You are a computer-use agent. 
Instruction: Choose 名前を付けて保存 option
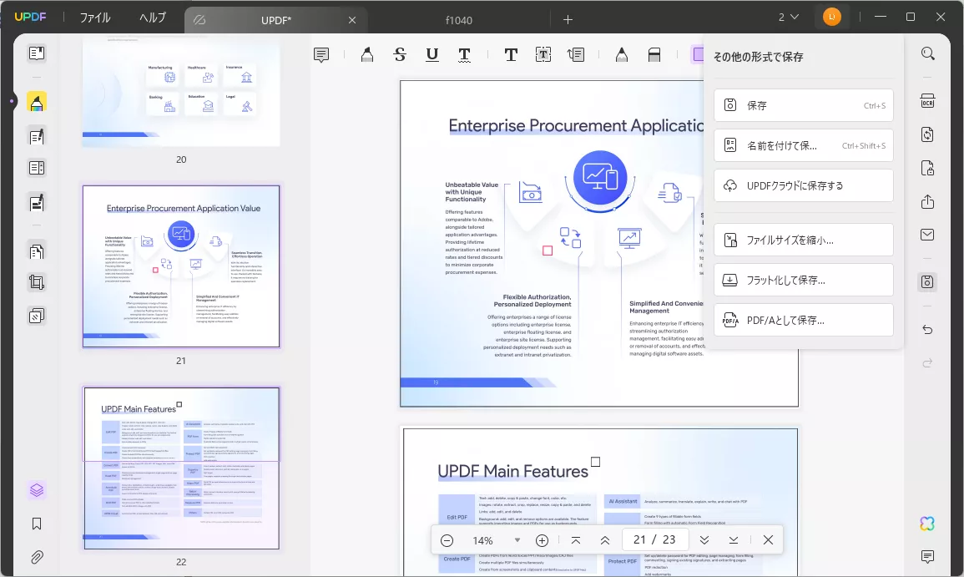pyautogui.click(x=804, y=146)
